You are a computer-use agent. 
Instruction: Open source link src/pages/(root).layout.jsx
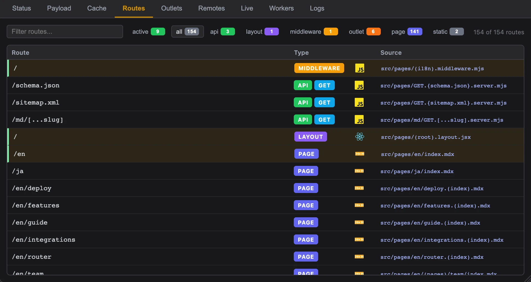pyautogui.click(x=426, y=137)
